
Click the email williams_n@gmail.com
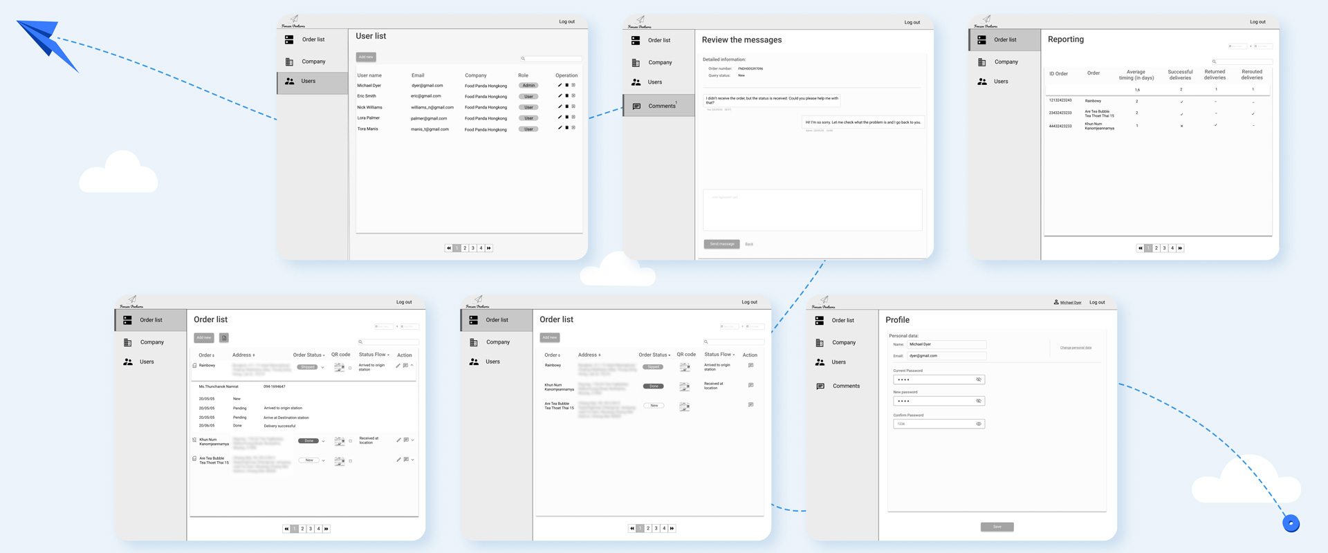coord(432,107)
